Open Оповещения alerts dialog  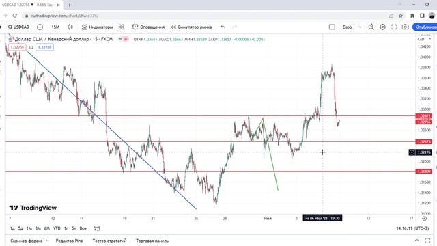coord(148,27)
